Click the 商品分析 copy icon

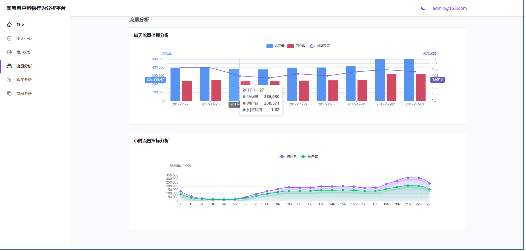[9, 94]
